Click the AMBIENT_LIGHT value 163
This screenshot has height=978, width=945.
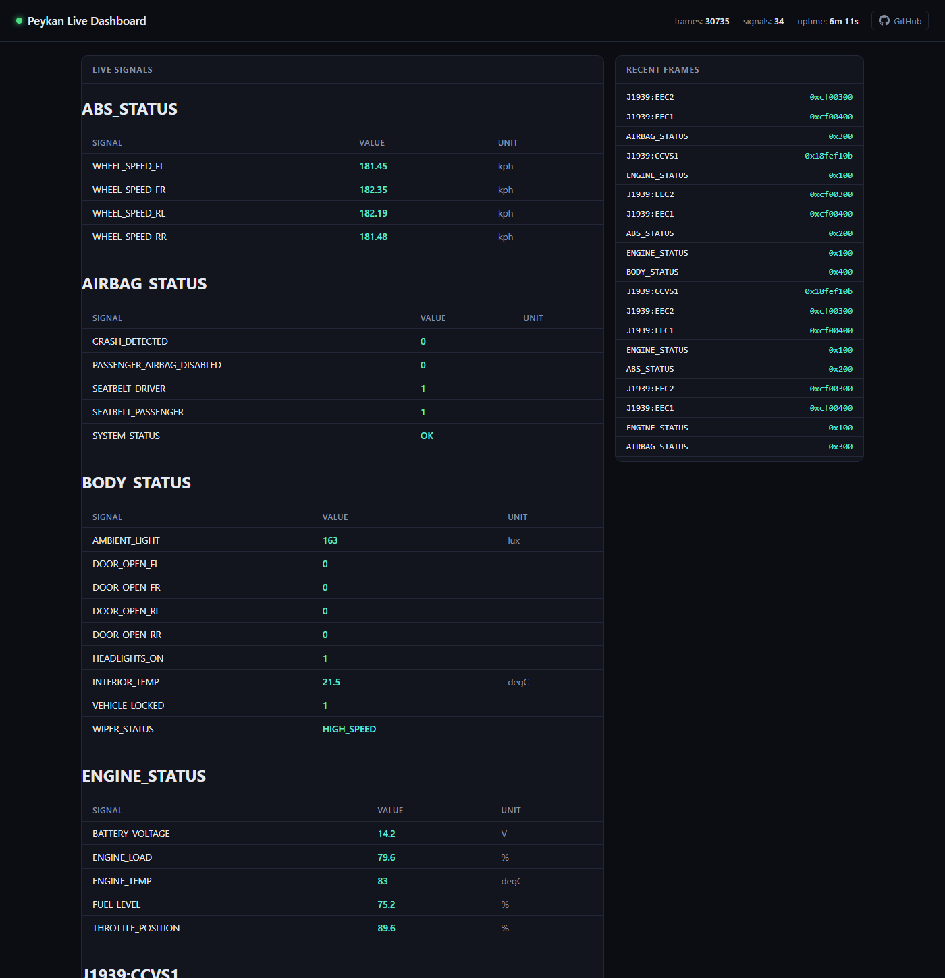pyautogui.click(x=330, y=540)
